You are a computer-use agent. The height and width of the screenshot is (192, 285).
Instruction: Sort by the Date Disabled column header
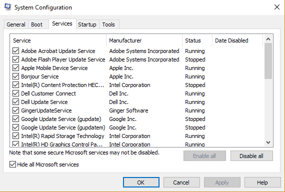(237, 40)
